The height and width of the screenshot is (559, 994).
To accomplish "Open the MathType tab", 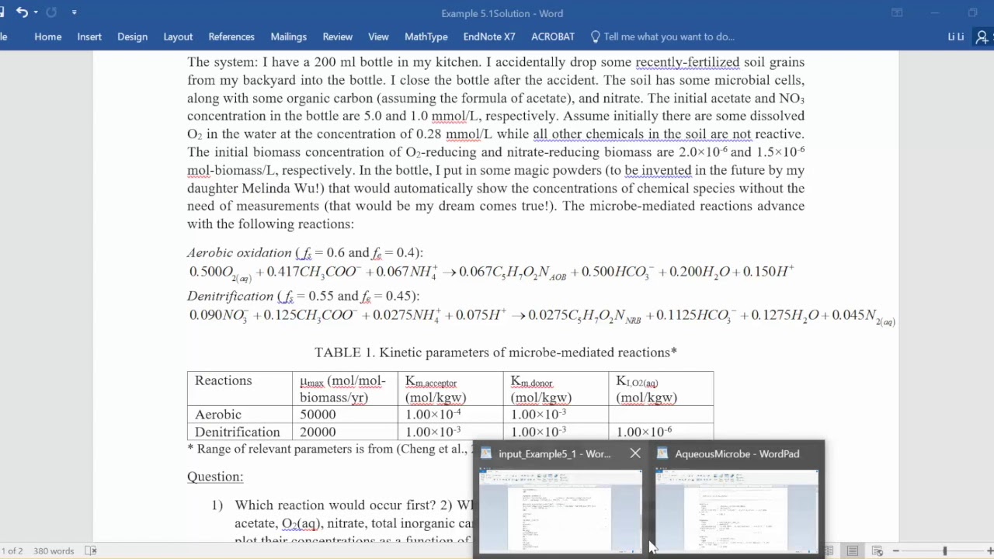I will coord(426,36).
